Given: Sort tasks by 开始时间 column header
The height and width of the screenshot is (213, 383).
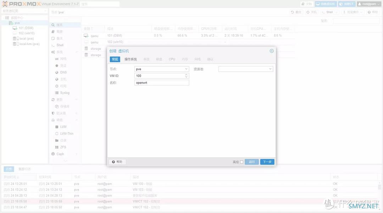Looking at the screenshot, I should [20, 177].
